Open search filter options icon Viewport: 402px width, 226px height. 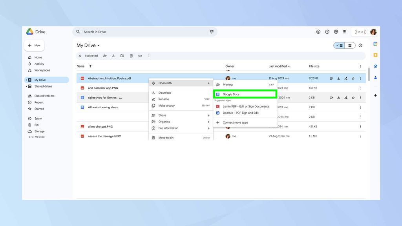(x=212, y=32)
